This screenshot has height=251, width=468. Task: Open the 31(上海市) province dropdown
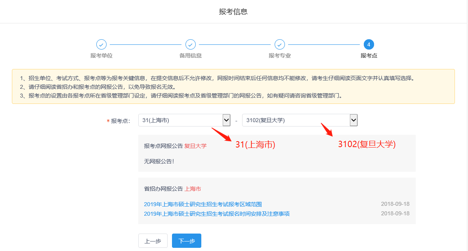pyautogui.click(x=180, y=120)
